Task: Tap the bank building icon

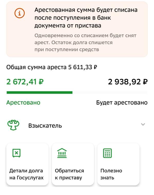Action: click(61, 153)
